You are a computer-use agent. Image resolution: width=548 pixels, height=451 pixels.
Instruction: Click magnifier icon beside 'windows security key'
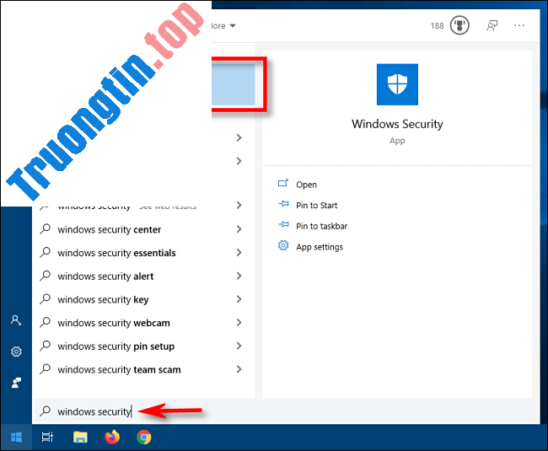coord(45,299)
